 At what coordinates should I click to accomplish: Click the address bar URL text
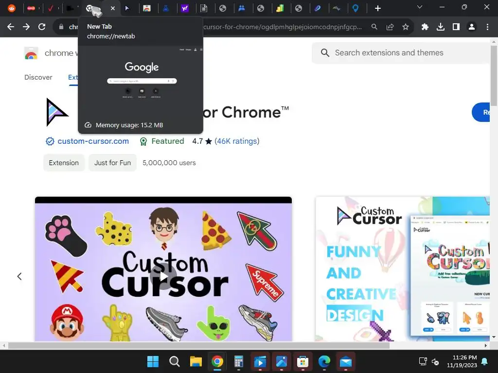click(x=283, y=27)
